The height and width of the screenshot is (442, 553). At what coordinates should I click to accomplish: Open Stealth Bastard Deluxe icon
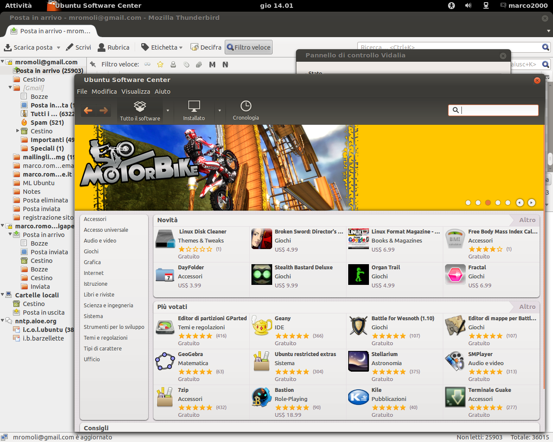(262, 275)
